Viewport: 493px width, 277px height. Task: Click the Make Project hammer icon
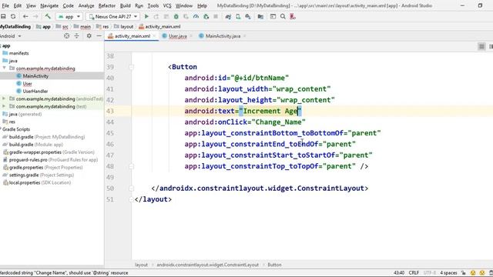point(48,16)
